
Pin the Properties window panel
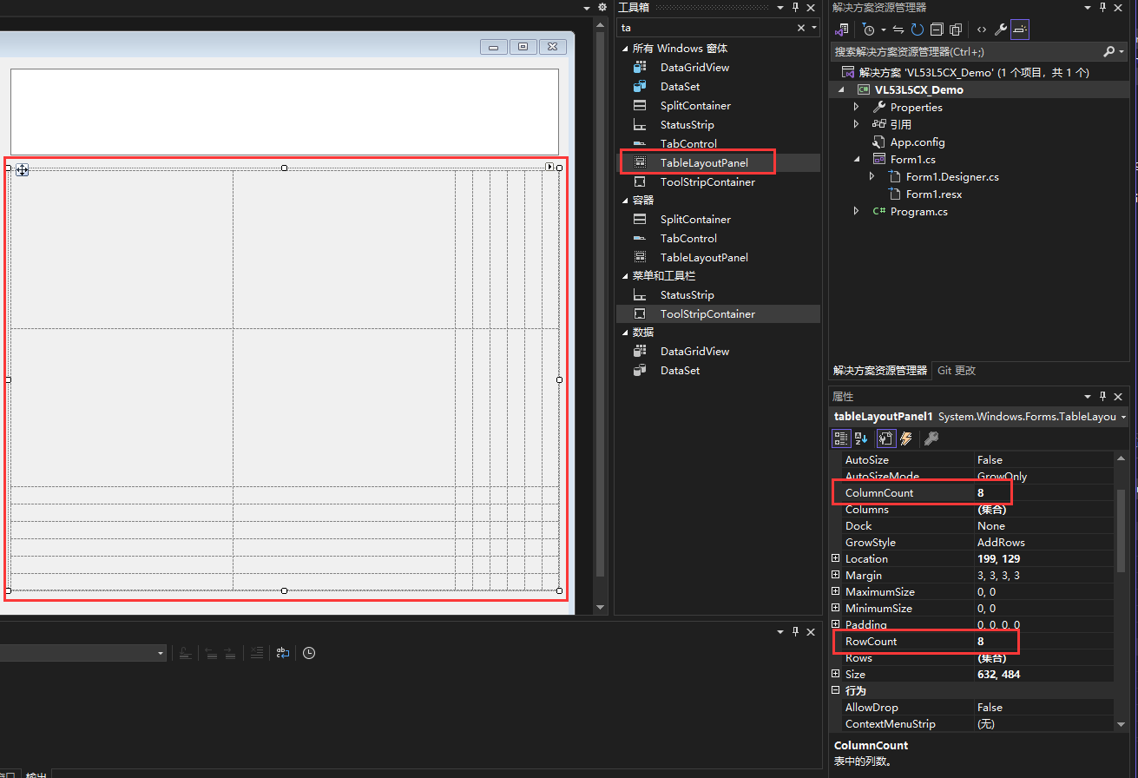point(1102,396)
